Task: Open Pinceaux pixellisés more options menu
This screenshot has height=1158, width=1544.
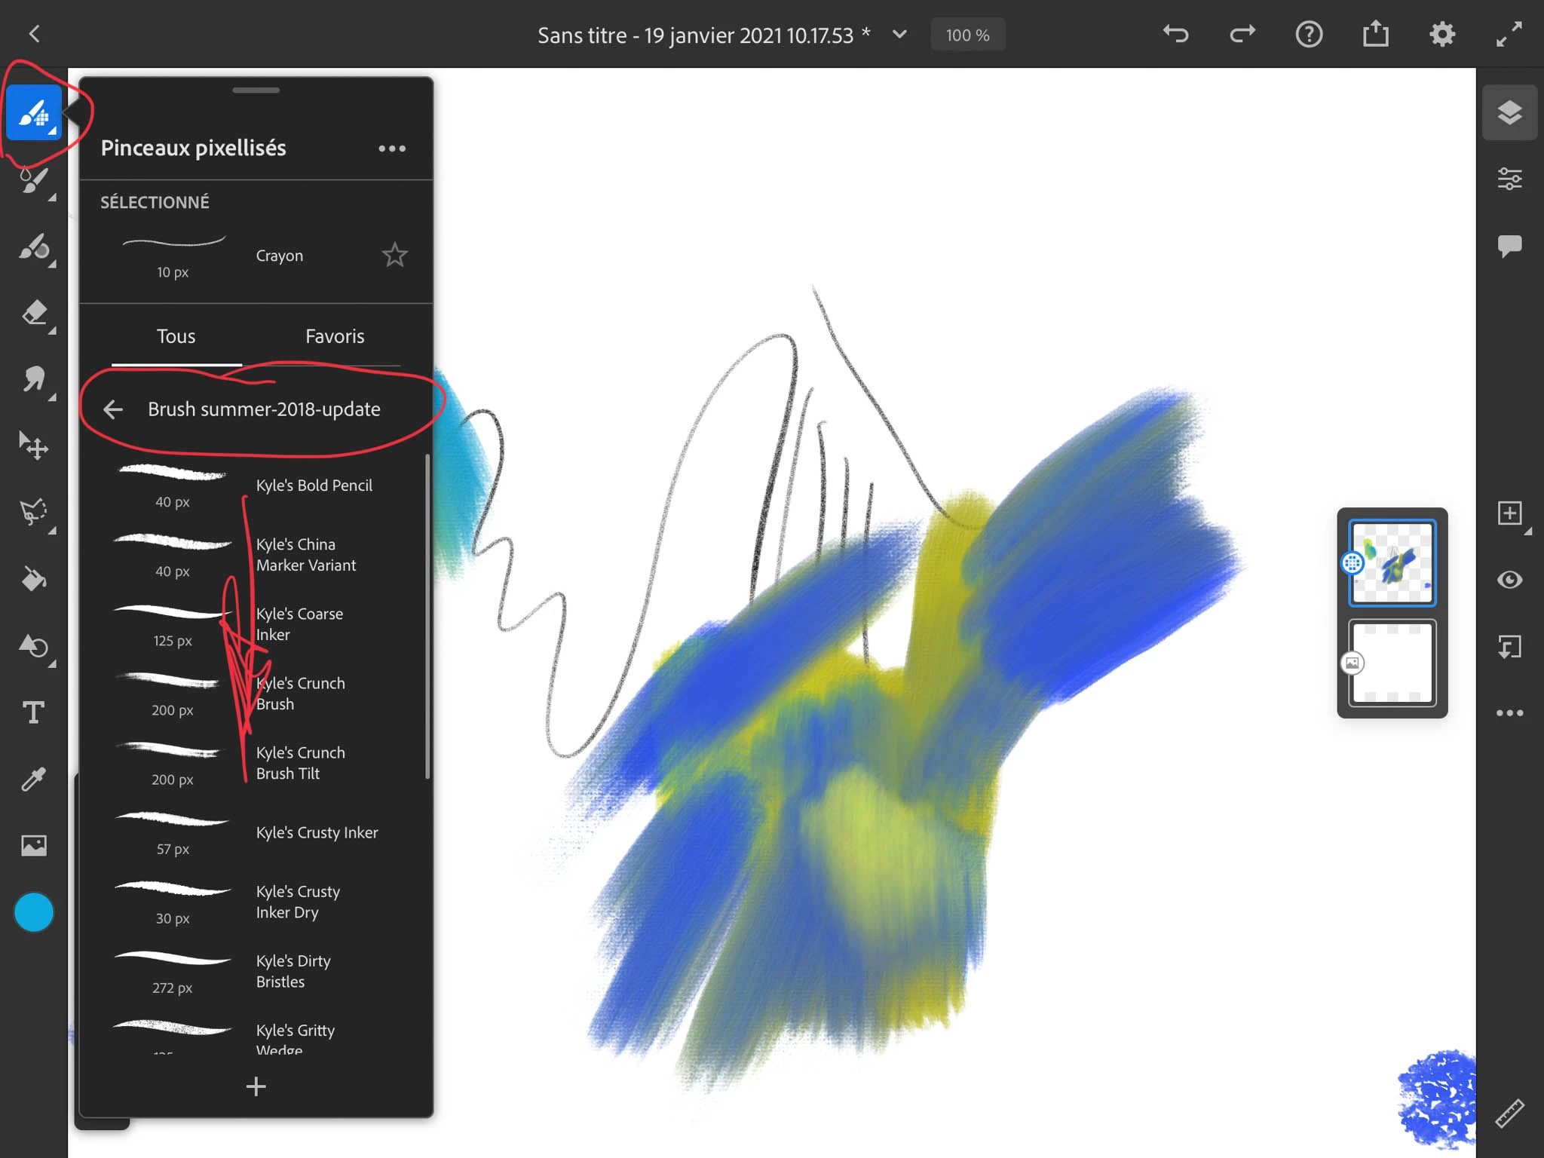Action: click(x=392, y=149)
